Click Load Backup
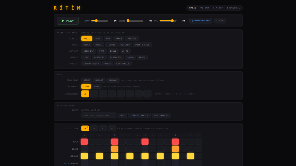296x166 pixels. tap(161, 115)
